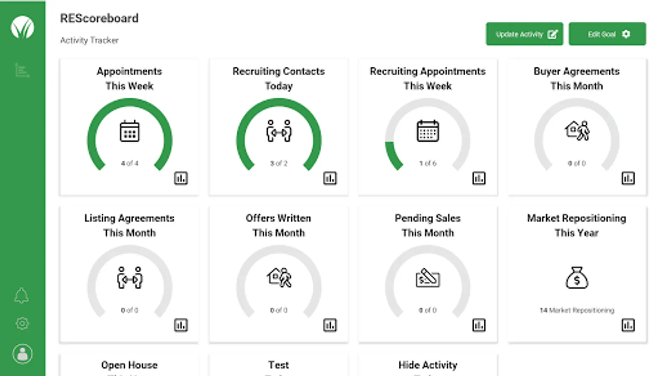Select the Test activity card

(x=279, y=365)
